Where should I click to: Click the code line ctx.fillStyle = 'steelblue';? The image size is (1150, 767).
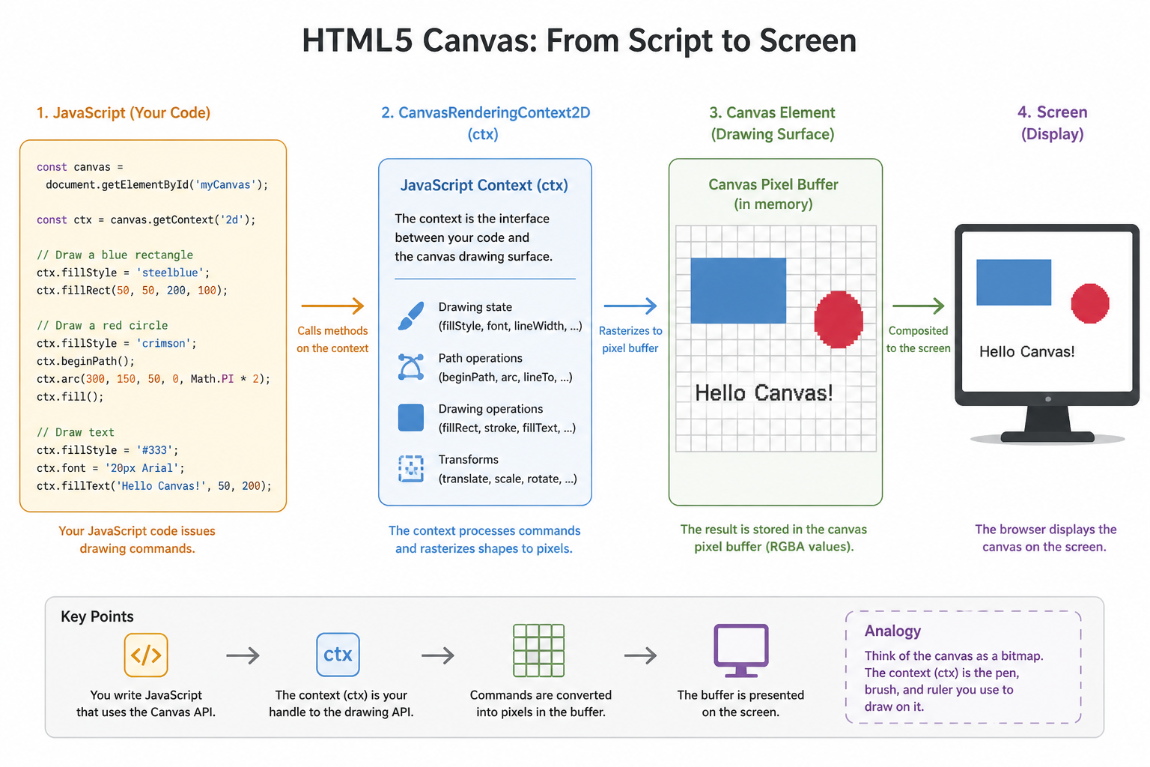[x=124, y=273]
